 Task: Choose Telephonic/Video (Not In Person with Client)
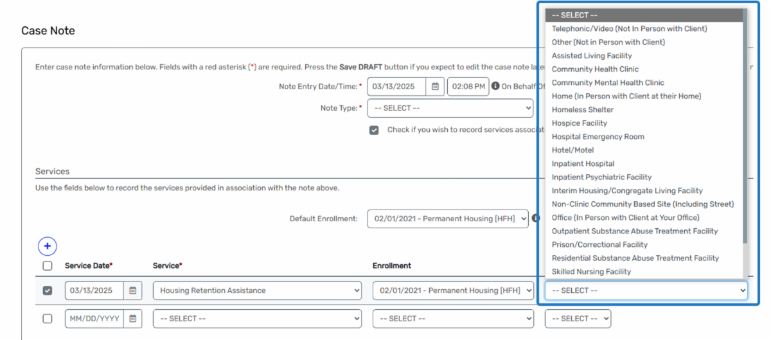[x=629, y=28]
